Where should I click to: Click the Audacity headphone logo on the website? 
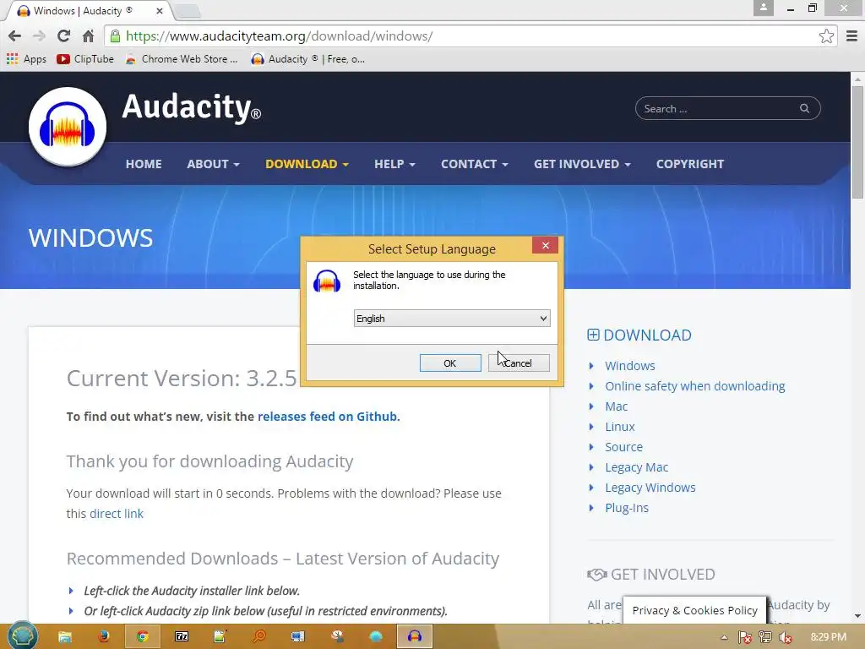click(68, 127)
